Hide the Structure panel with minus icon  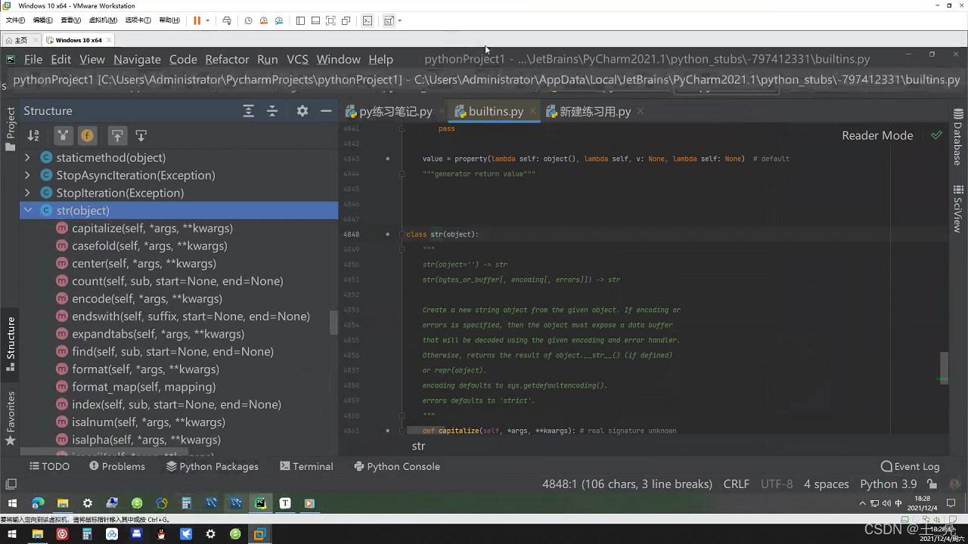326,111
